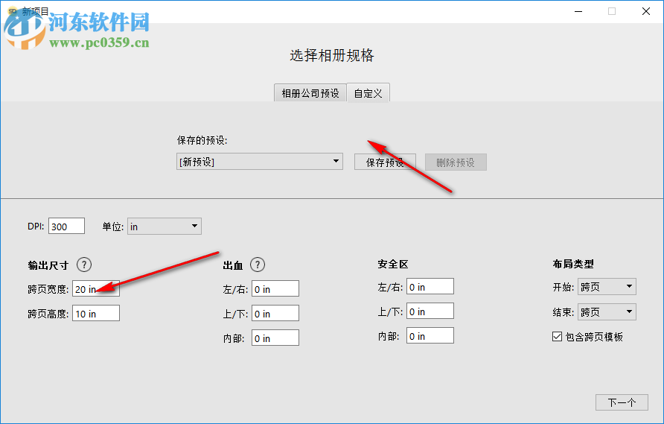Image resolution: width=664 pixels, height=424 pixels.
Task: Focus the 安全区 内部 input field
Action: [430, 335]
